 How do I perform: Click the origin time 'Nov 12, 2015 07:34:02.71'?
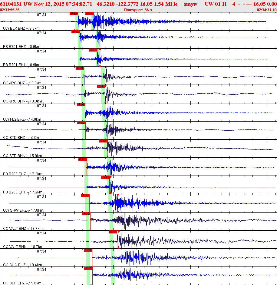pyautogui.click(x=63, y=4)
